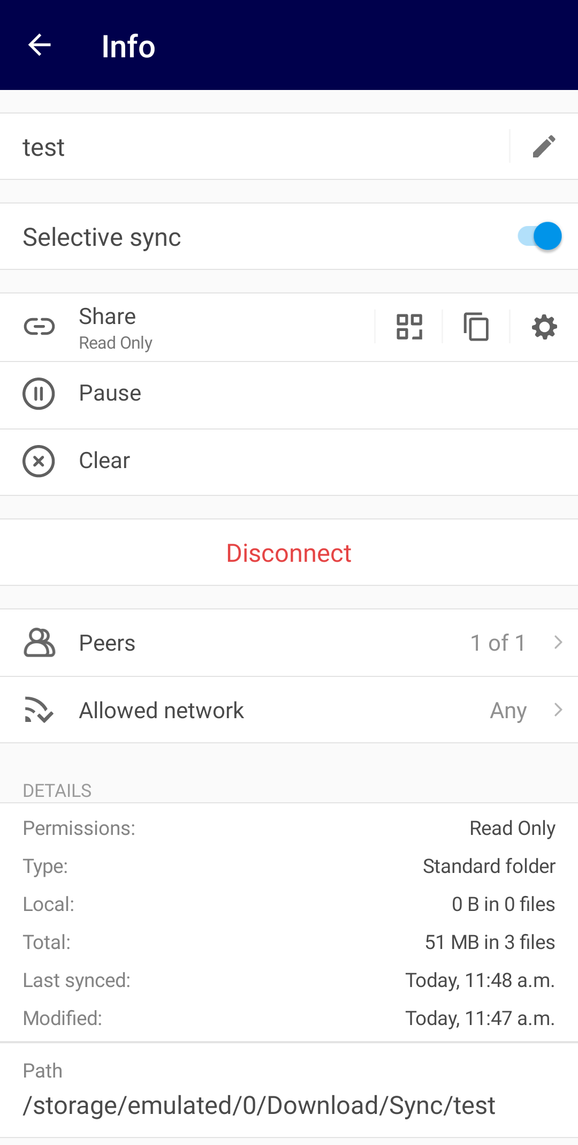Show QR code for sharing
This screenshot has height=1145, width=578.
[409, 327]
